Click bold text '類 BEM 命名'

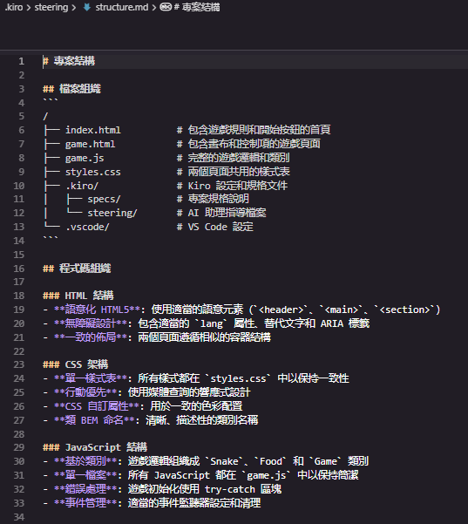pyautogui.click(x=94, y=420)
